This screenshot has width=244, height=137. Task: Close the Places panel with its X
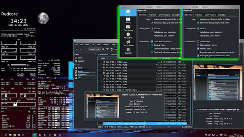(95, 54)
